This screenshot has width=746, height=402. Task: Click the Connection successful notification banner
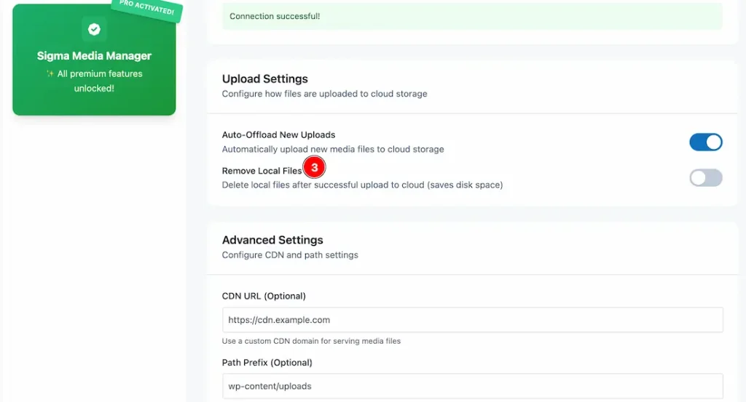472,16
